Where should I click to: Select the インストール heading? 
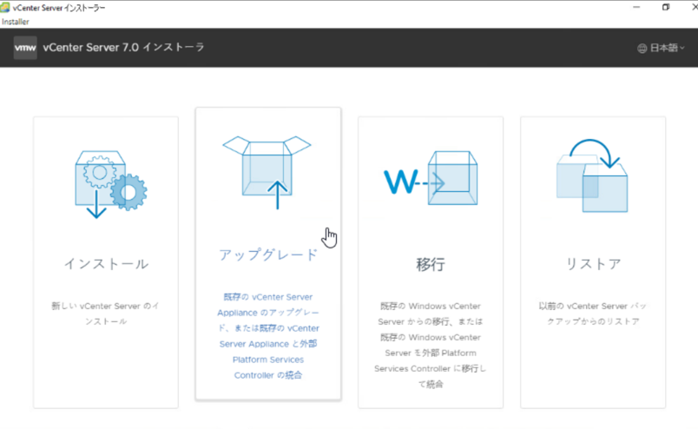[106, 264]
